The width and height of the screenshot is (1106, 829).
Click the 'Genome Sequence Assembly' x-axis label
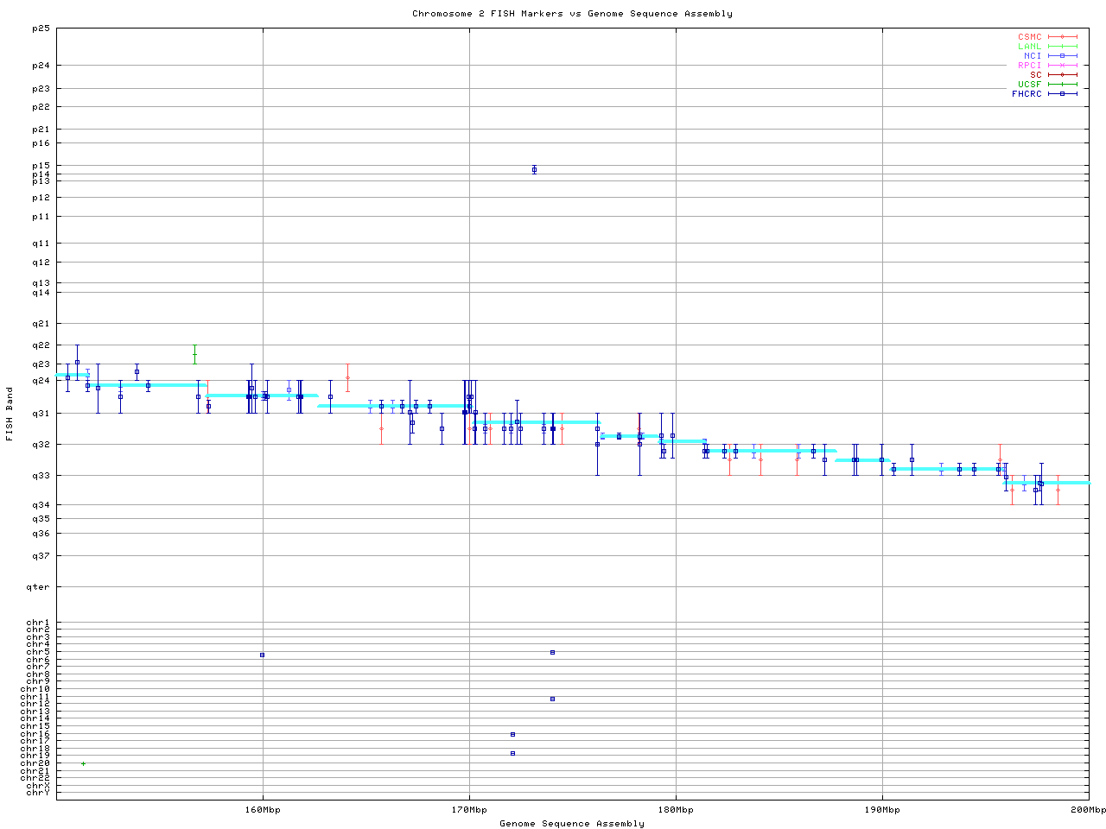click(572, 824)
